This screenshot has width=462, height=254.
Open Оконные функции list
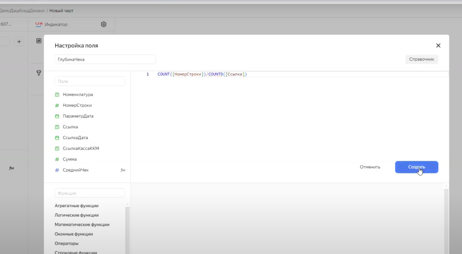(74, 234)
